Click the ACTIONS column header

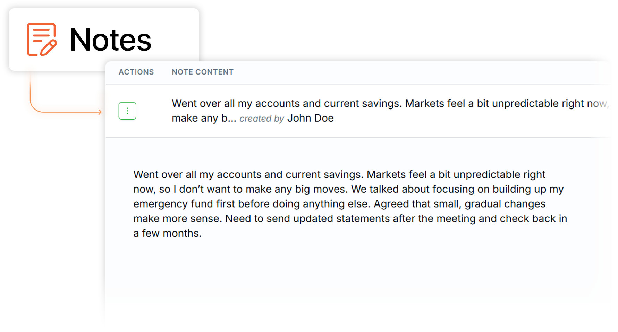pos(136,72)
